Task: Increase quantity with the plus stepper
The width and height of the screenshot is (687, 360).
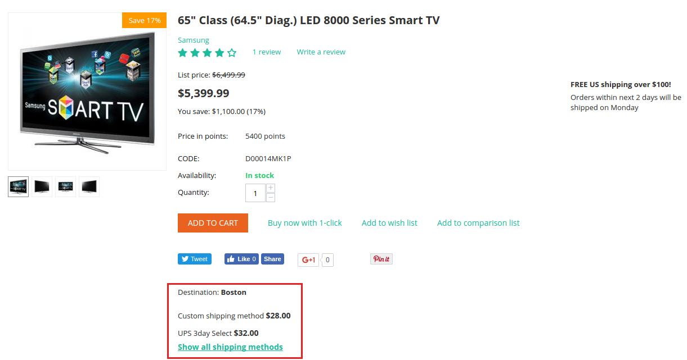Action: 271,188
